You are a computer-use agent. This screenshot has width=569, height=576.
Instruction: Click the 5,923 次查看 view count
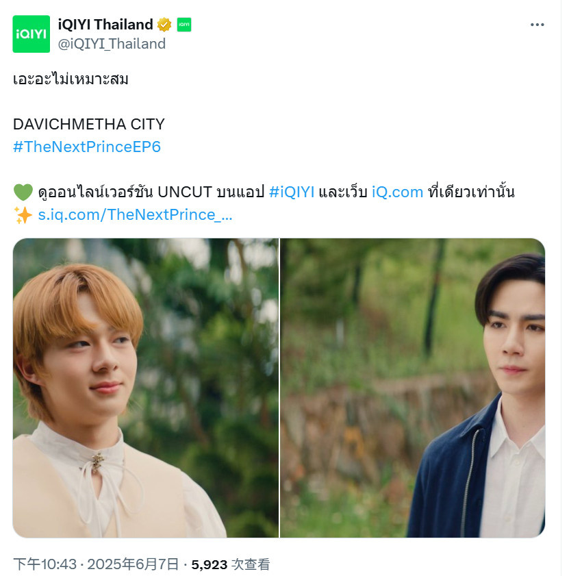click(x=230, y=564)
